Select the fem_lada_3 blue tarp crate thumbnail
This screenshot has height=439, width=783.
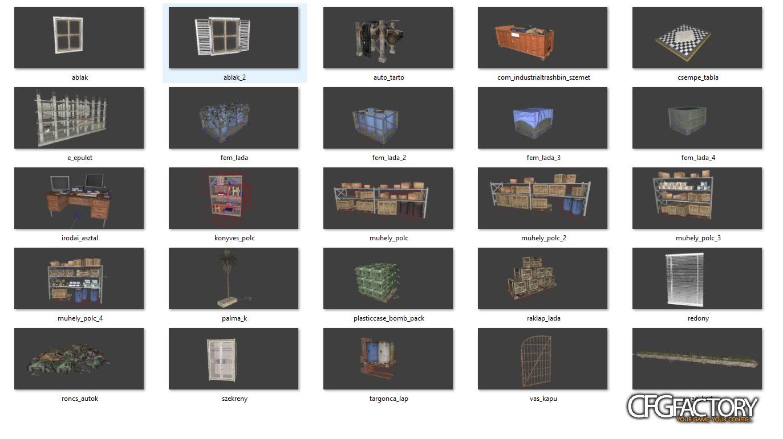tap(543, 118)
